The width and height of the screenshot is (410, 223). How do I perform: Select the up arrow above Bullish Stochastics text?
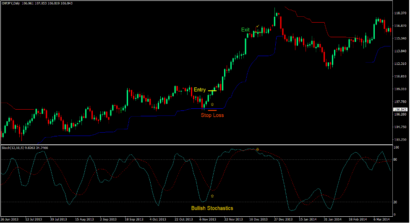coord(212,196)
